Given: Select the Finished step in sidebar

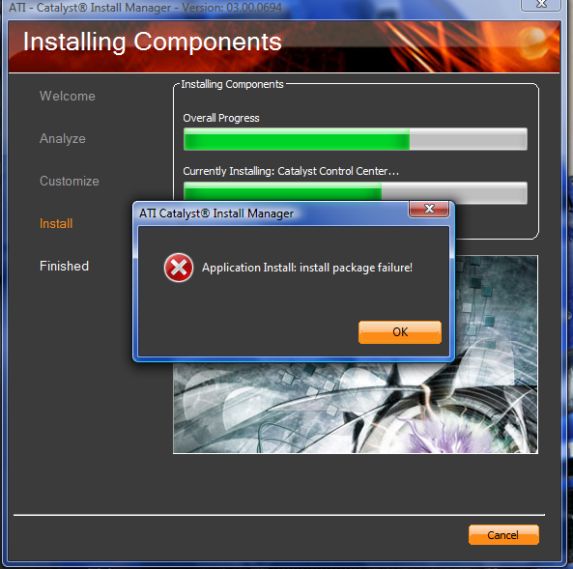Looking at the screenshot, I should (64, 266).
